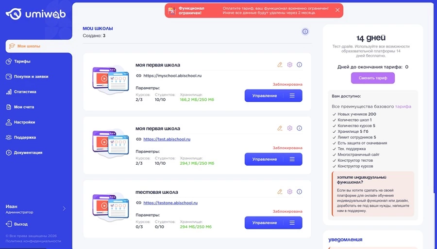Click the тестовая школа thumbnail illustration
The height and width of the screenshot is (249, 437).
coord(111,207)
